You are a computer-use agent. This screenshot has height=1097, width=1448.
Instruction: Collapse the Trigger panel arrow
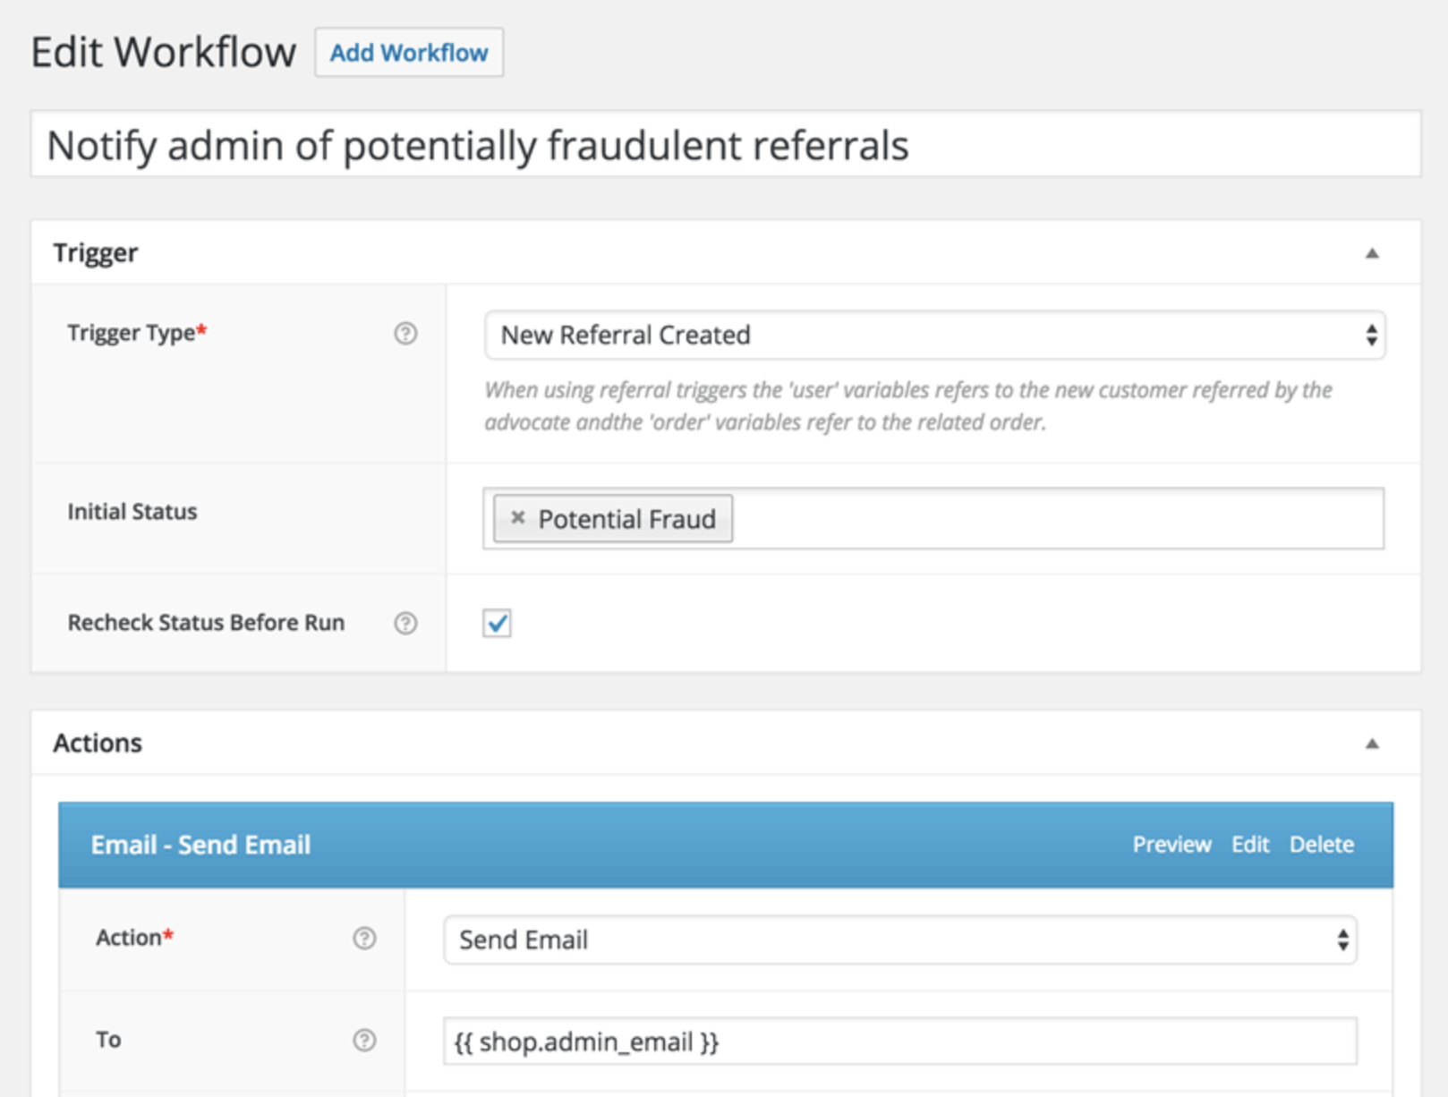tap(1372, 253)
